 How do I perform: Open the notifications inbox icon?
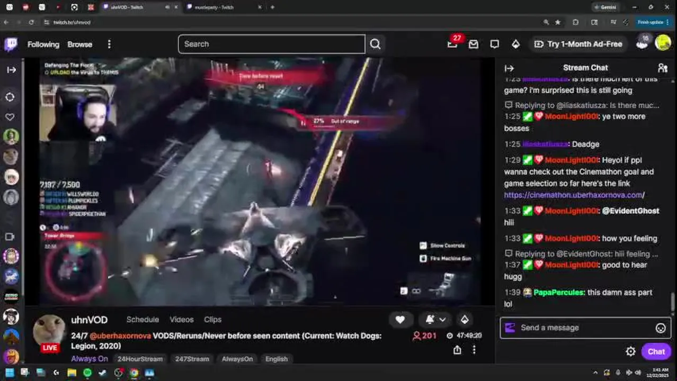tap(473, 44)
